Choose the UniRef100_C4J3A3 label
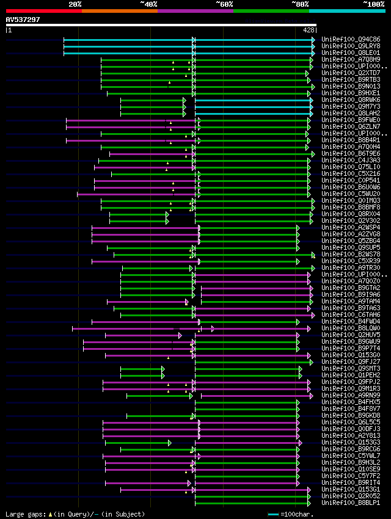The height and width of the screenshot is (519, 391). (351, 160)
